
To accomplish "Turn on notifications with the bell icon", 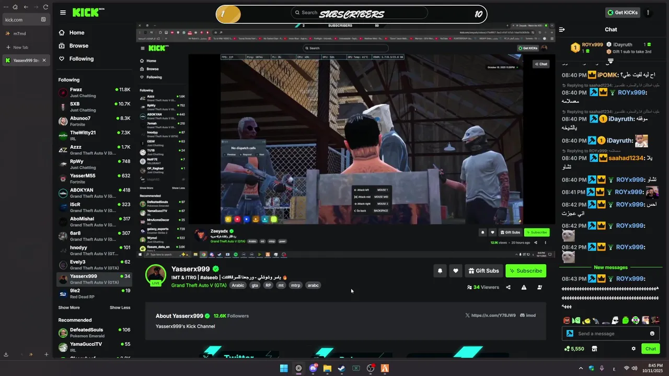I will pyautogui.click(x=440, y=271).
